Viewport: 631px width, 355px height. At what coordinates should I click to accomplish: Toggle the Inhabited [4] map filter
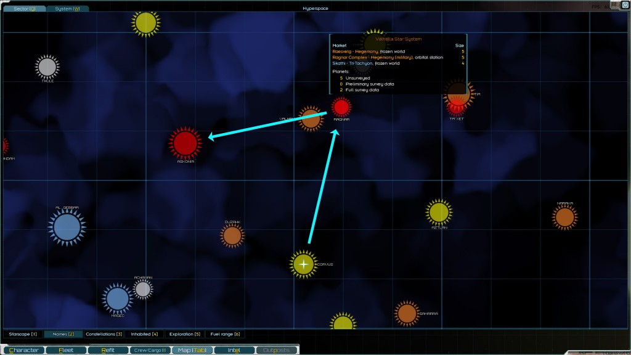pyautogui.click(x=144, y=334)
